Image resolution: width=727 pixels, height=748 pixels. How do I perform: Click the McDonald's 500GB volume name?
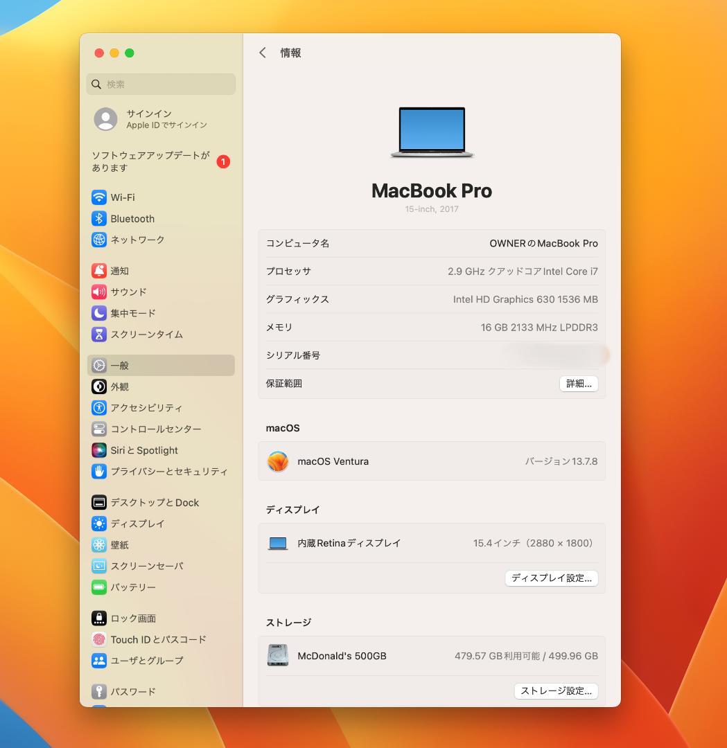(342, 656)
